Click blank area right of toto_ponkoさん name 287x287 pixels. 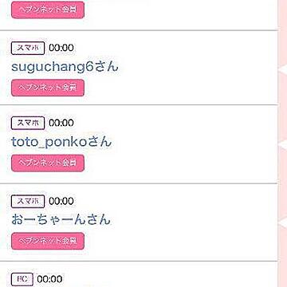coord(194,142)
